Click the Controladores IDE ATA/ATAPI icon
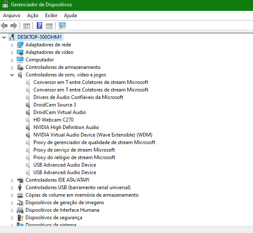The height and width of the screenshot is (233, 253). pyautogui.click(x=20, y=180)
